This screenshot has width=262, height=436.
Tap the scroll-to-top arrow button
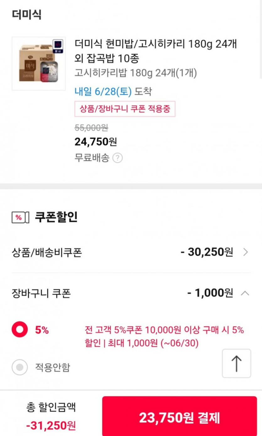[236, 363]
